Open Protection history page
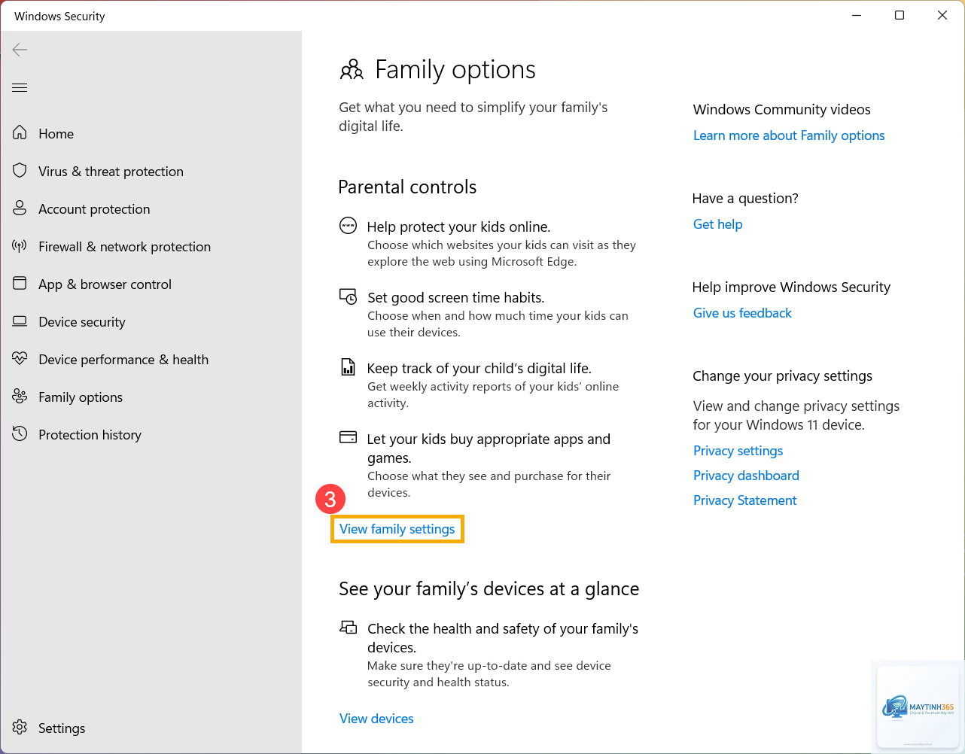Viewport: 965px width, 754px height. tap(151, 434)
